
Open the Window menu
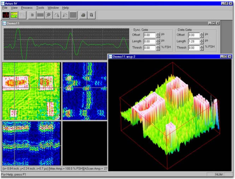point(53,8)
